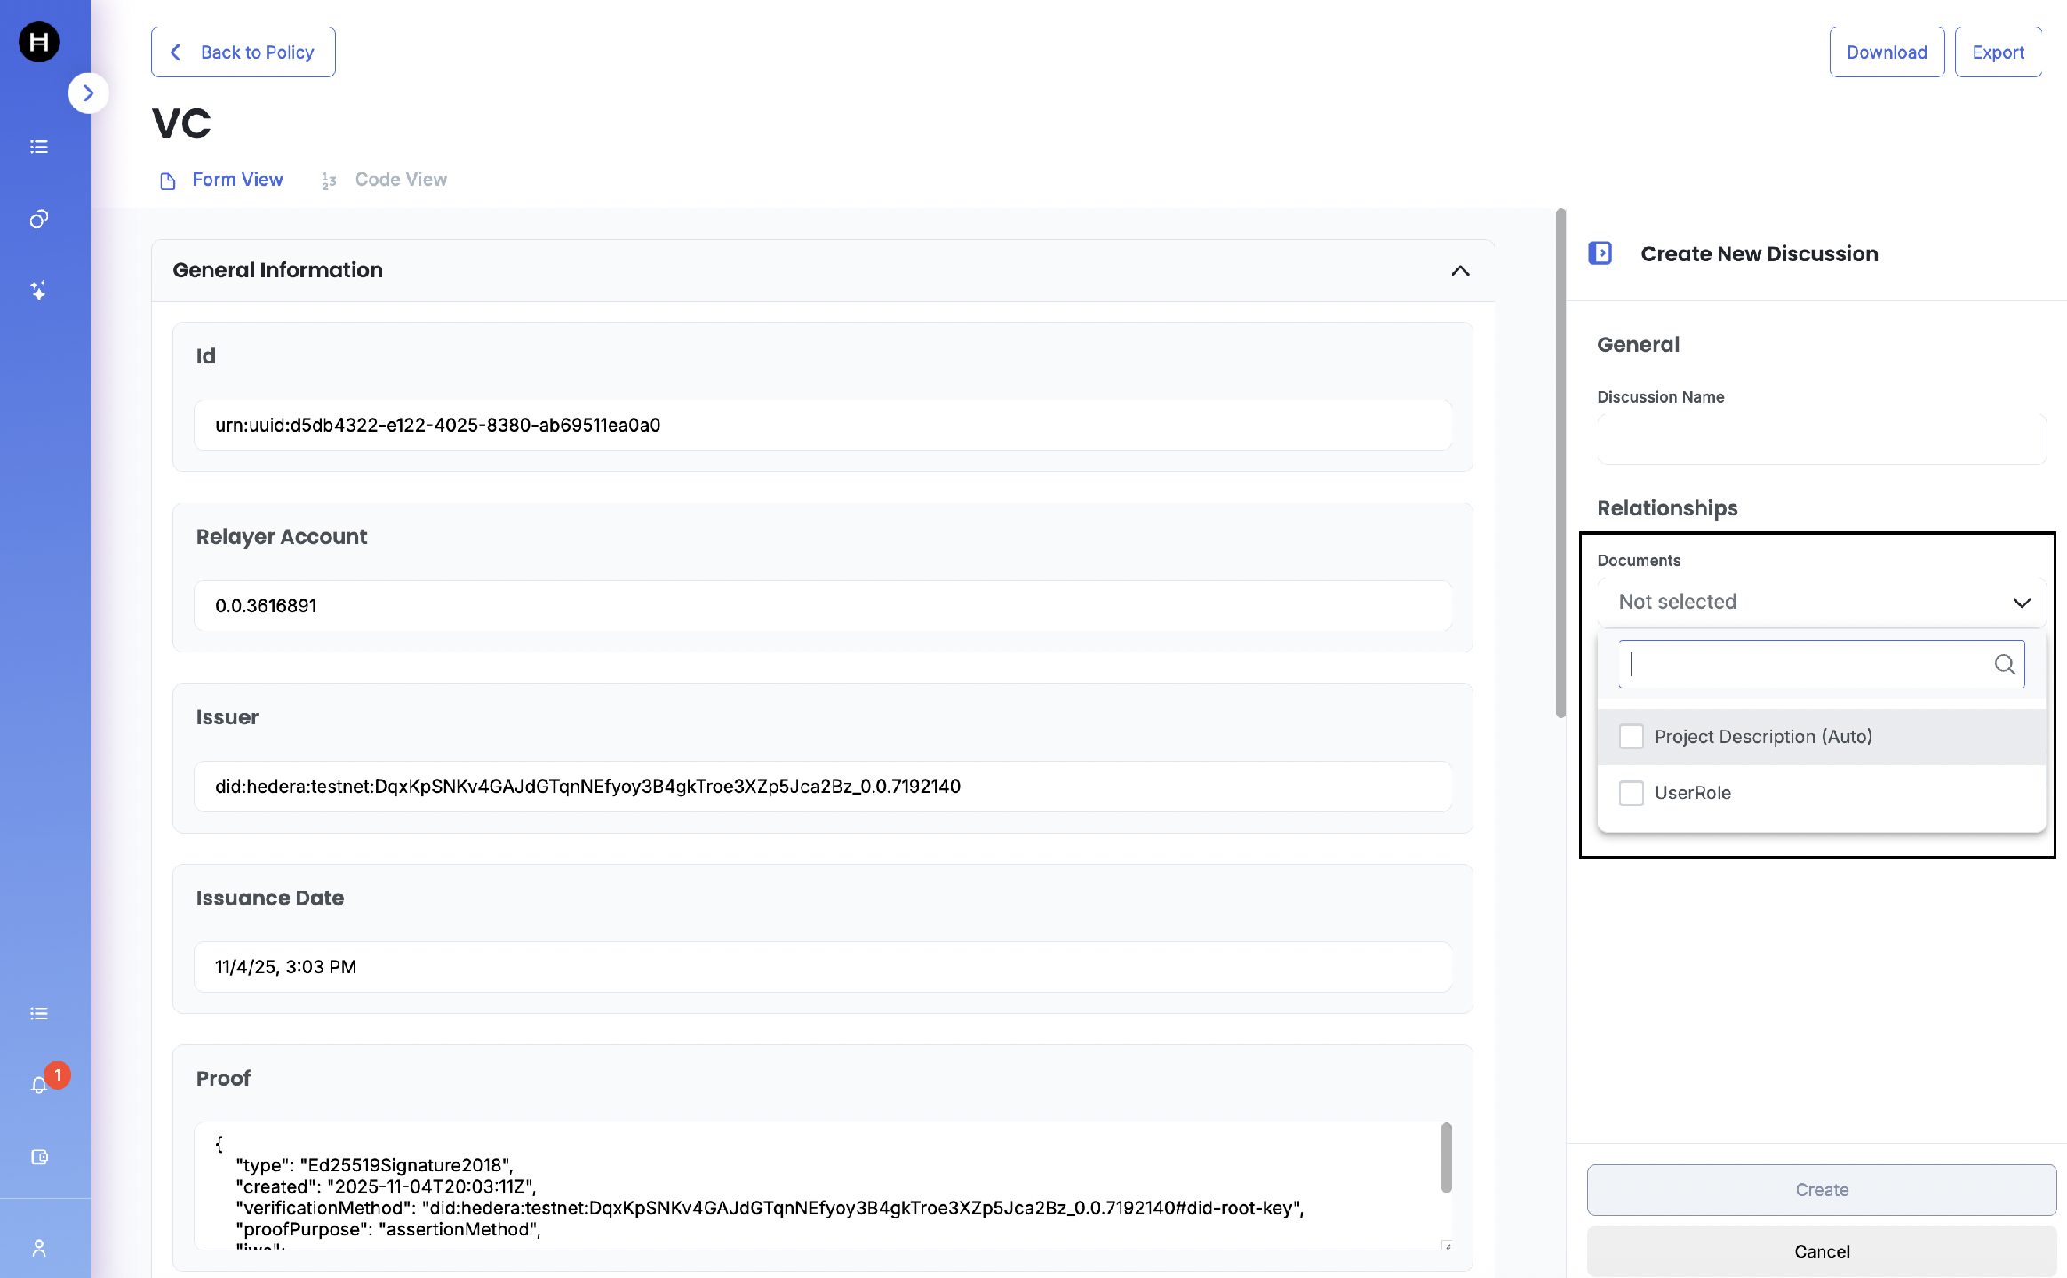Click the Download button
This screenshot has width=2067, height=1278.
(1887, 52)
